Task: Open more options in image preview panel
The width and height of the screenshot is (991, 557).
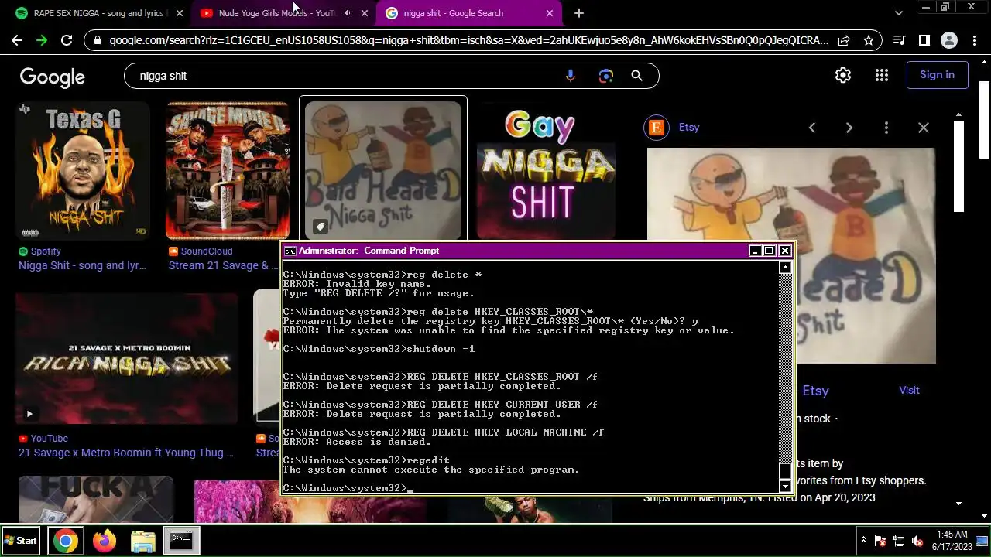Action: coord(886,128)
